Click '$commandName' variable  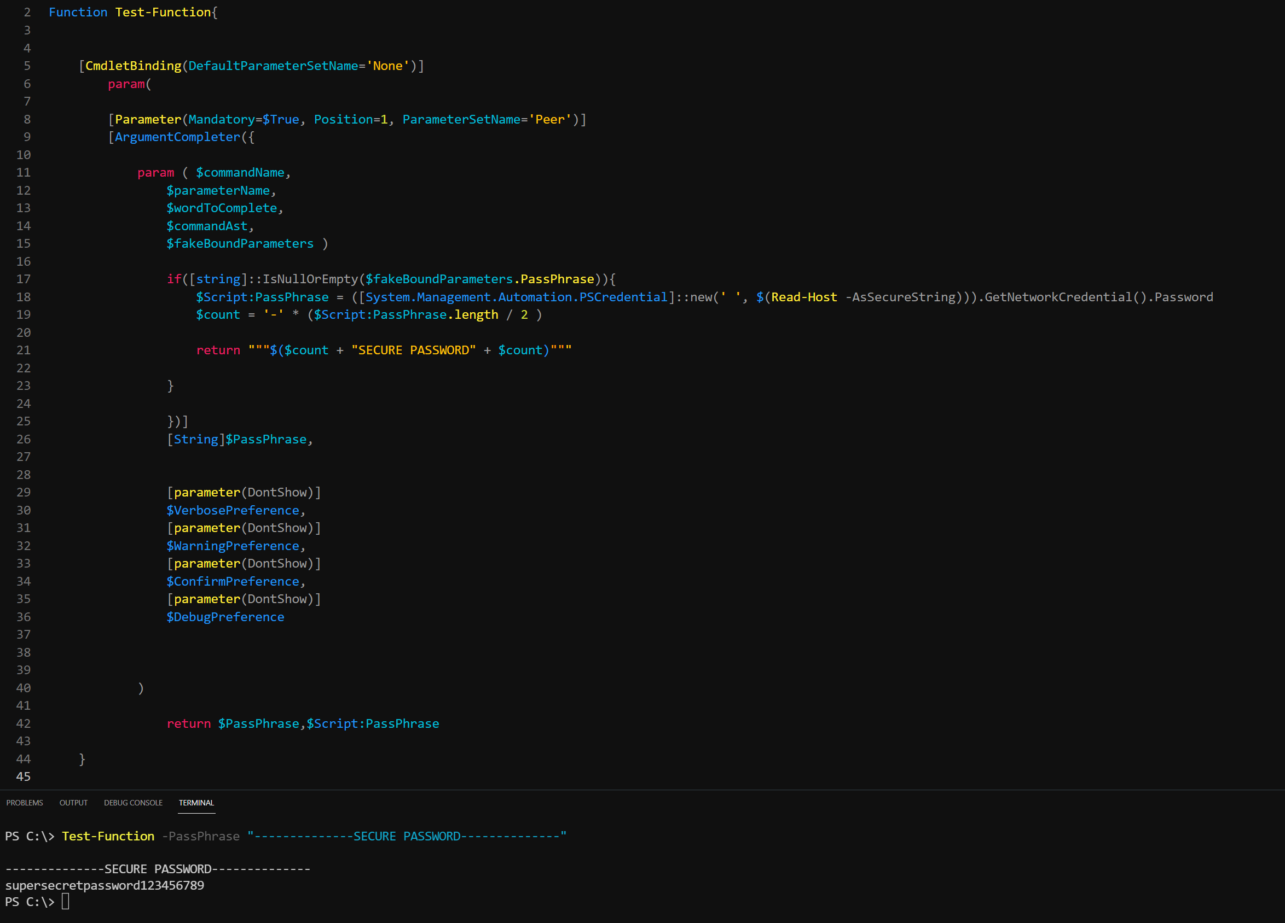click(x=240, y=172)
